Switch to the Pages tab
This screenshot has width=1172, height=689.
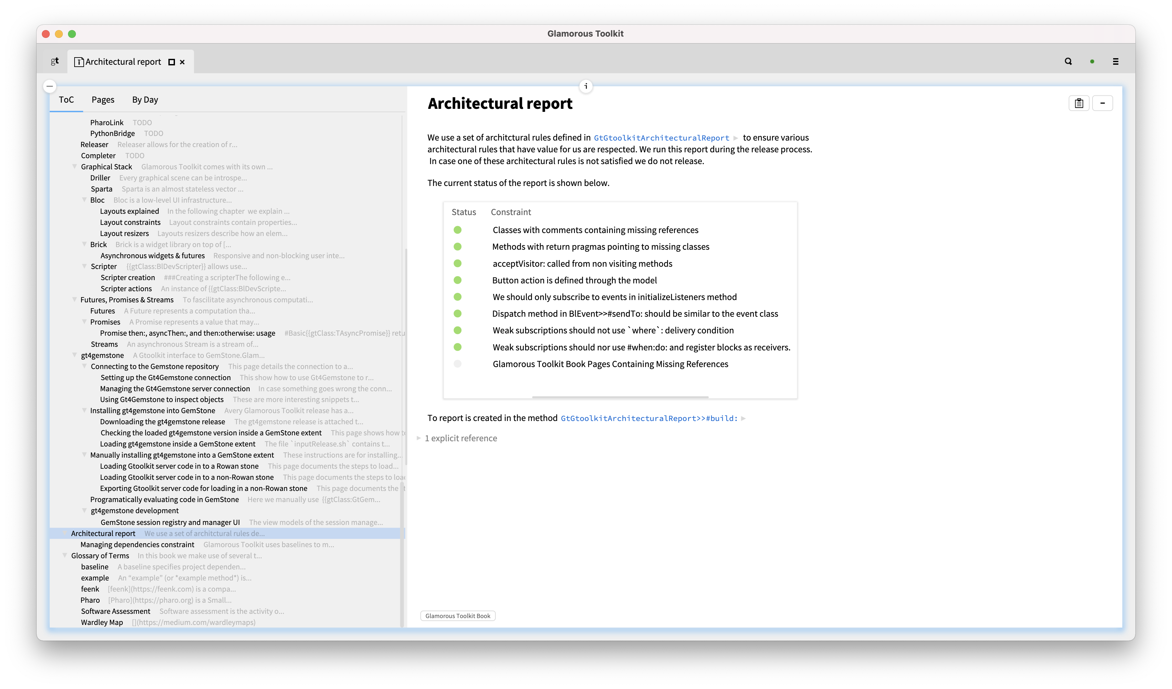click(103, 99)
